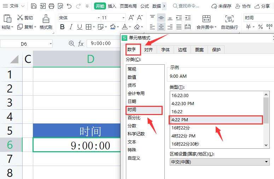The height and width of the screenshot is (179, 274).
Task: Select the 对齐 tab in dialog
Action: tap(148, 50)
